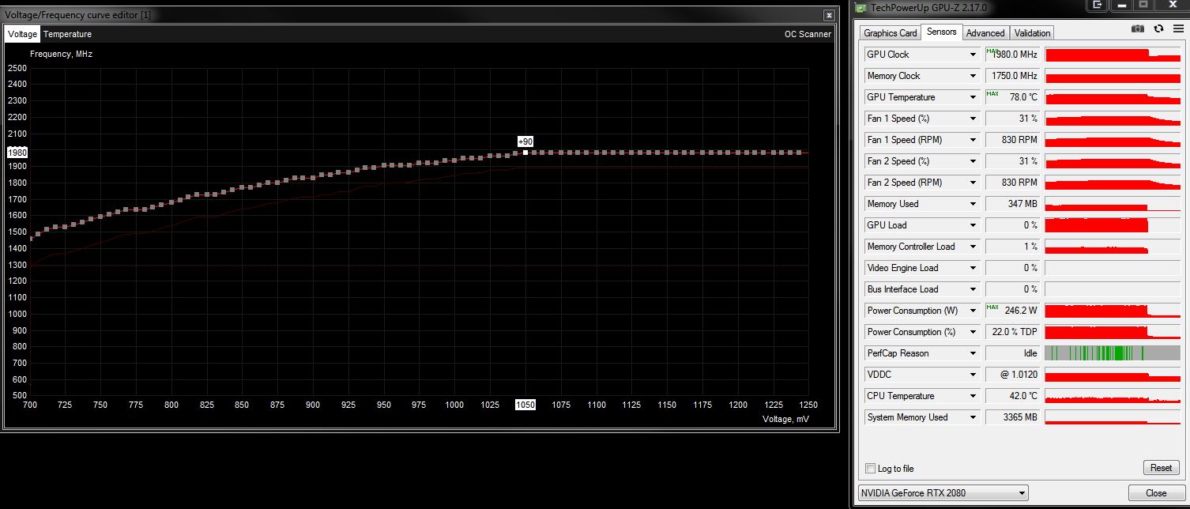Select the Sensors tab
This screenshot has width=1190, height=509.
[x=941, y=32]
